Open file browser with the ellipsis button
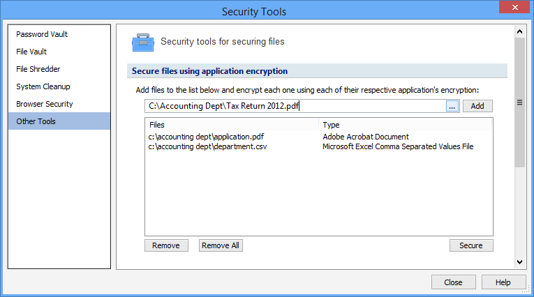Screen dimensions: 534x297 (x=452, y=106)
